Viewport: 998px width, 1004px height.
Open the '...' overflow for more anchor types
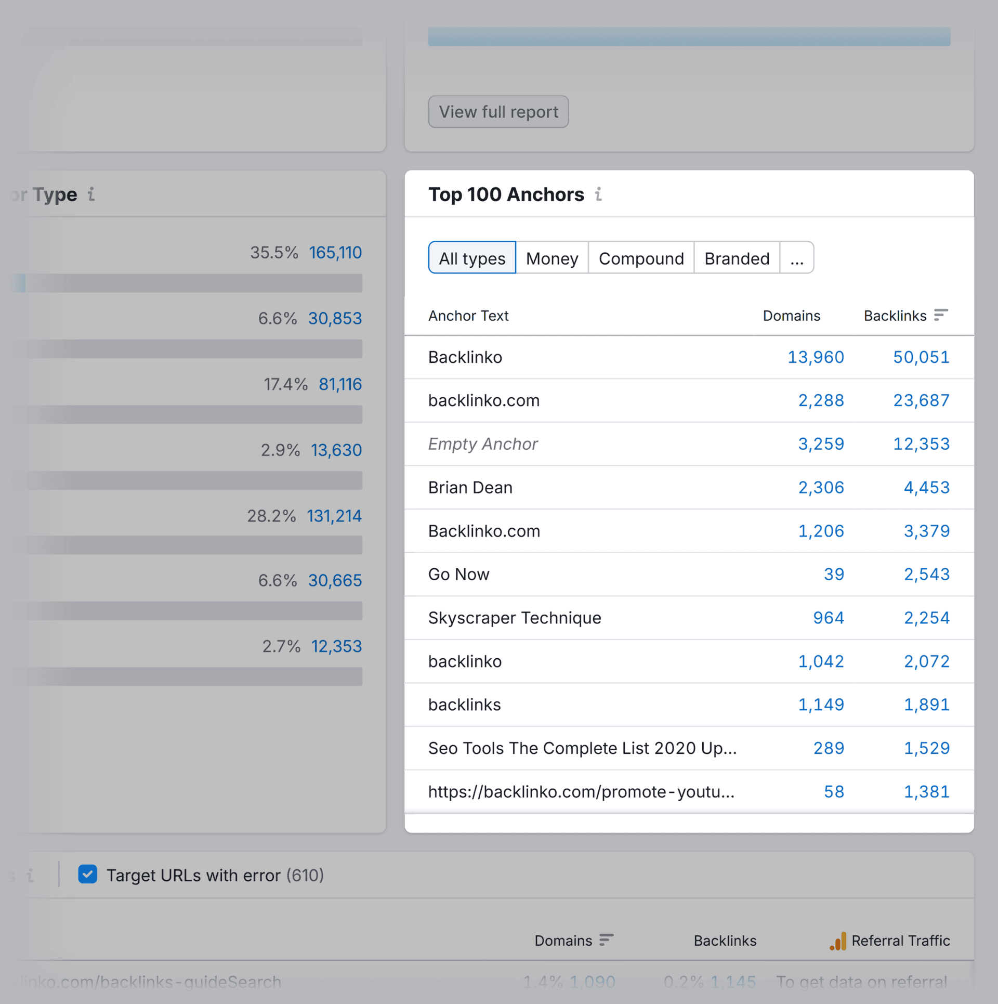tap(797, 258)
